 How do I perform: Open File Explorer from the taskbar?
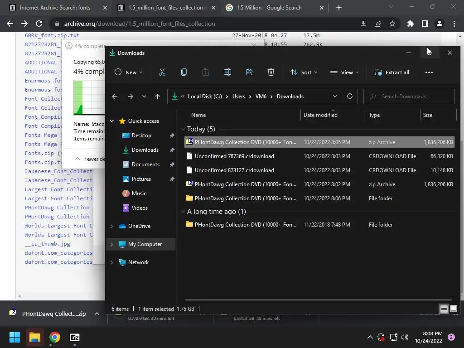tap(34, 337)
